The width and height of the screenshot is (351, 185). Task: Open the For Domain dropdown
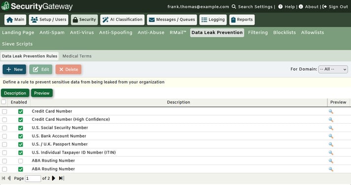tap(333, 69)
